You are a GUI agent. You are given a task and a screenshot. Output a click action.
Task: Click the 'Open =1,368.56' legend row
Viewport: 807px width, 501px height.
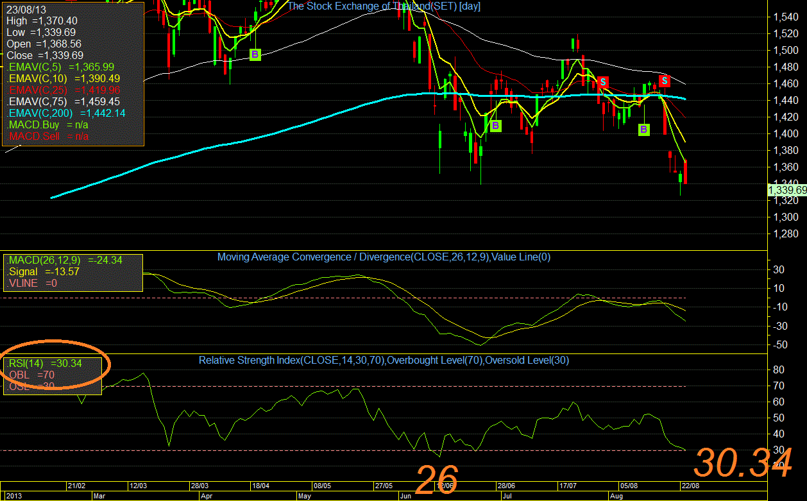tap(44, 44)
